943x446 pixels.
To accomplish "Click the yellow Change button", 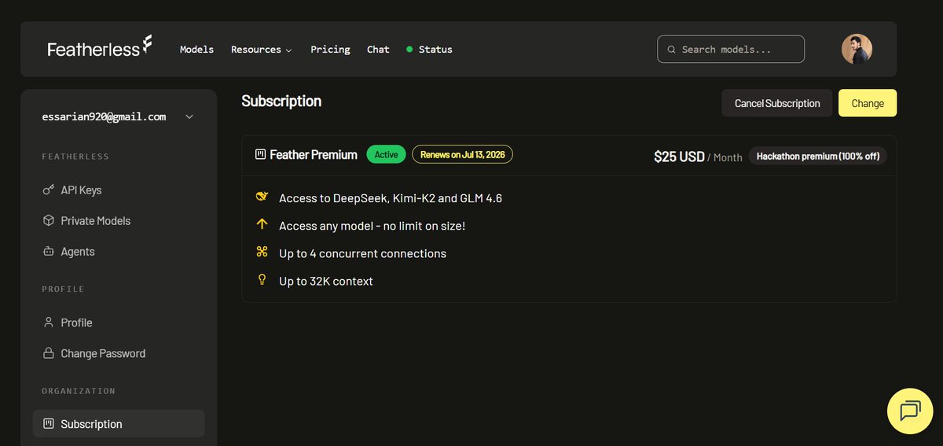I will tap(868, 103).
